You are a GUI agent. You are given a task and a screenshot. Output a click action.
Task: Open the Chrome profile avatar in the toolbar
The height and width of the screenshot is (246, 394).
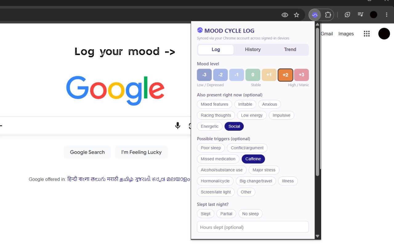(374, 15)
